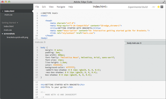Open main.css under Getting Started

pos(8,30)
